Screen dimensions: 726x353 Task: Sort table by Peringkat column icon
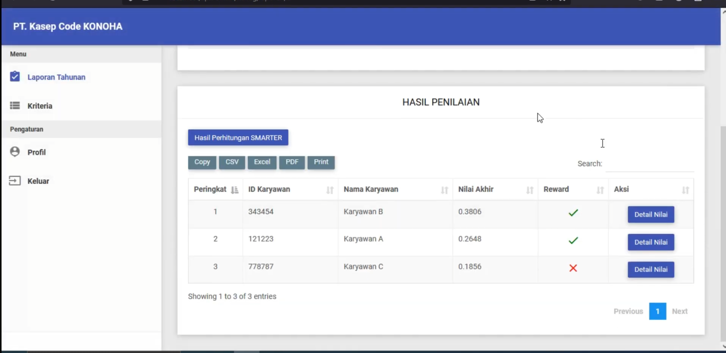[x=235, y=190]
